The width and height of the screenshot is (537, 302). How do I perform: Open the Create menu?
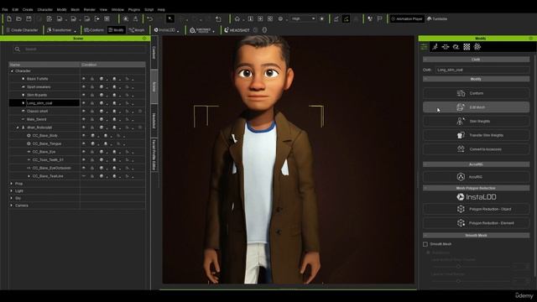pyautogui.click(x=28, y=9)
